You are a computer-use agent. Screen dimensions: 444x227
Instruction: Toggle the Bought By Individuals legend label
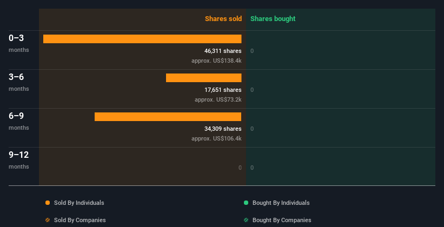281,203
